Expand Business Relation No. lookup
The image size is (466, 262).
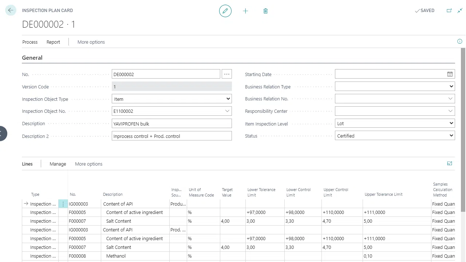tap(450, 99)
